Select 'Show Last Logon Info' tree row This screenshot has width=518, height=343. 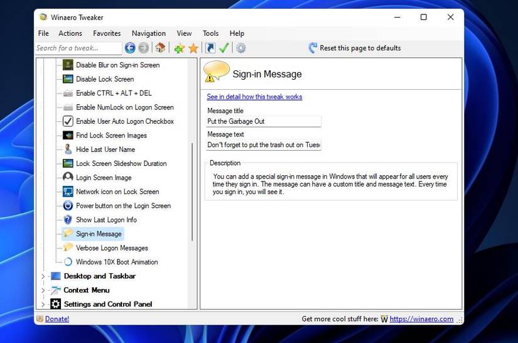coord(106,220)
